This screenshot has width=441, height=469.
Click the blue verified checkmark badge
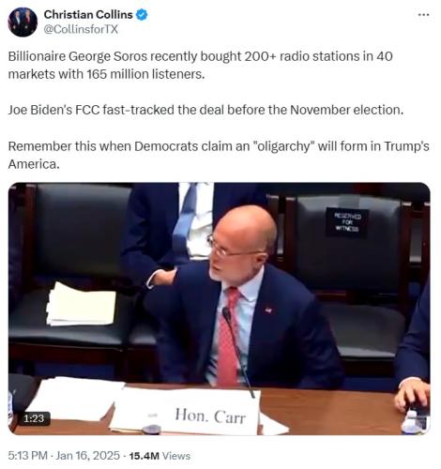click(142, 14)
